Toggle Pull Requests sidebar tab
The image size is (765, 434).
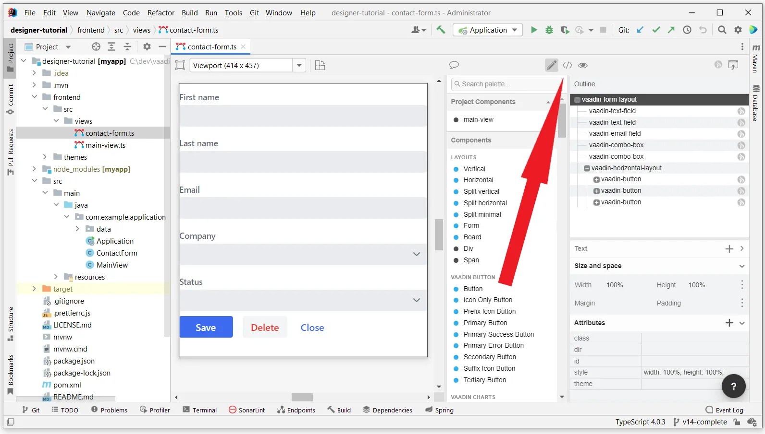(11, 152)
